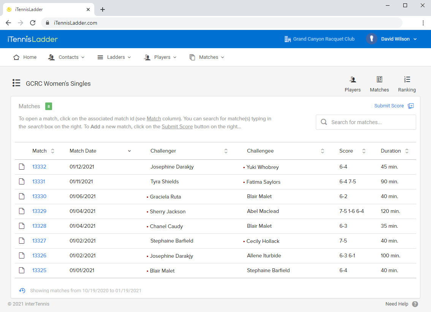Click the Need Help question mark icon
The image size is (431, 312).
[415, 304]
